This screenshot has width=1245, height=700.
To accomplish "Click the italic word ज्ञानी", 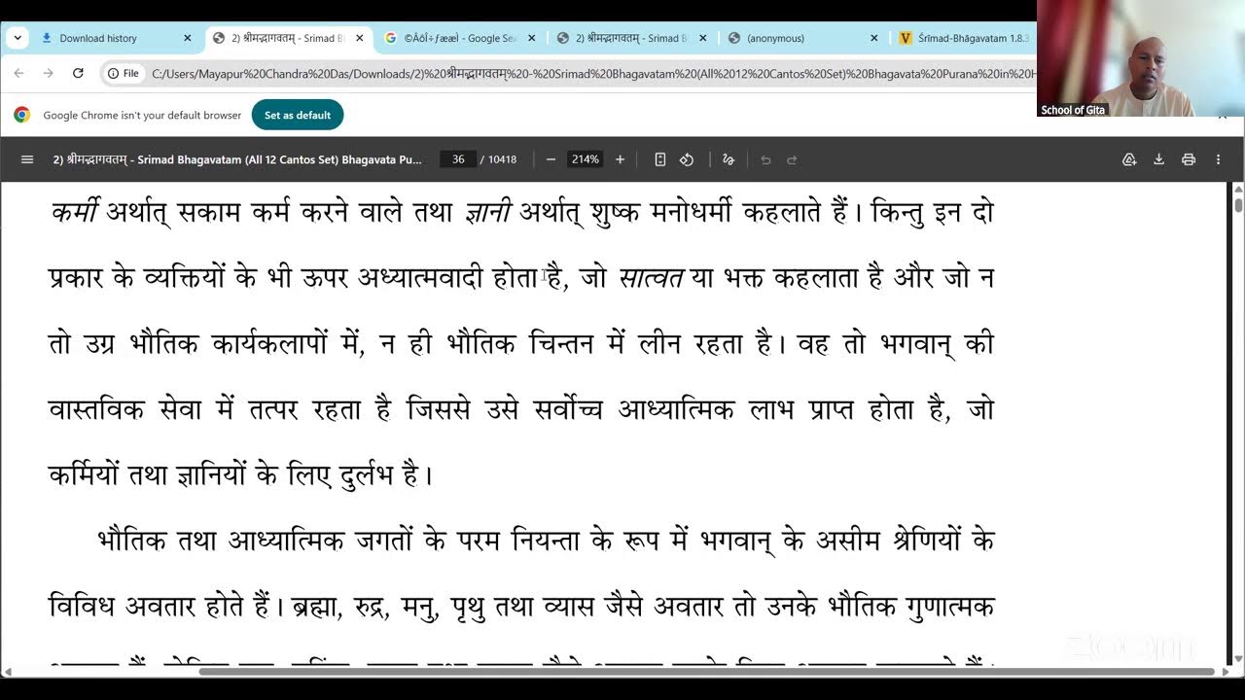I will click(488, 212).
